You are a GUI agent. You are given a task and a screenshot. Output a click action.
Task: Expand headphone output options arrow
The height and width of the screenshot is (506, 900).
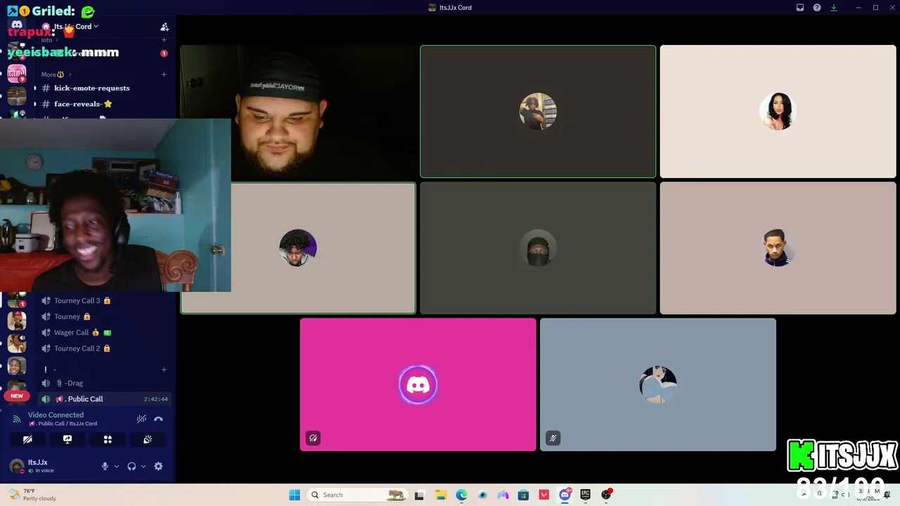143,466
